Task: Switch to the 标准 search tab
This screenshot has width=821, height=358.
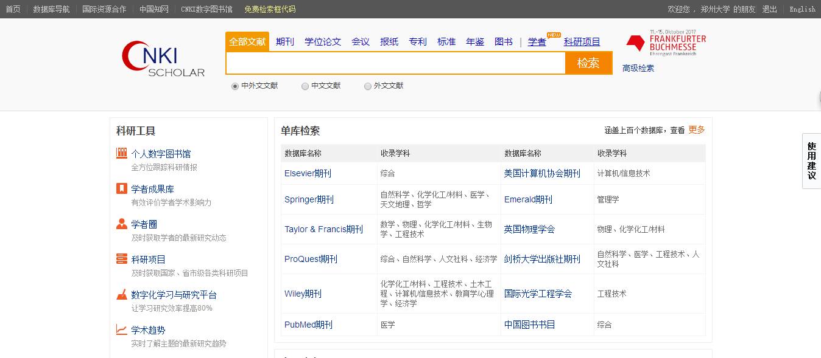Action: (x=446, y=42)
